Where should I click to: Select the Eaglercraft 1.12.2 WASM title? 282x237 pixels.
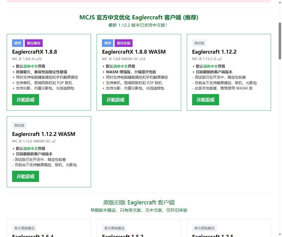[x=44, y=134]
